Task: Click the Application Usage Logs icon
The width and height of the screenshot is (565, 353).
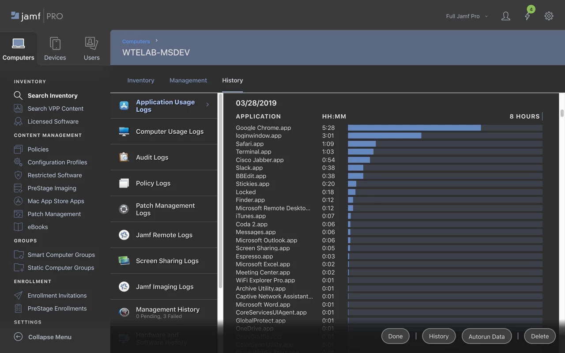Action: coord(124,105)
